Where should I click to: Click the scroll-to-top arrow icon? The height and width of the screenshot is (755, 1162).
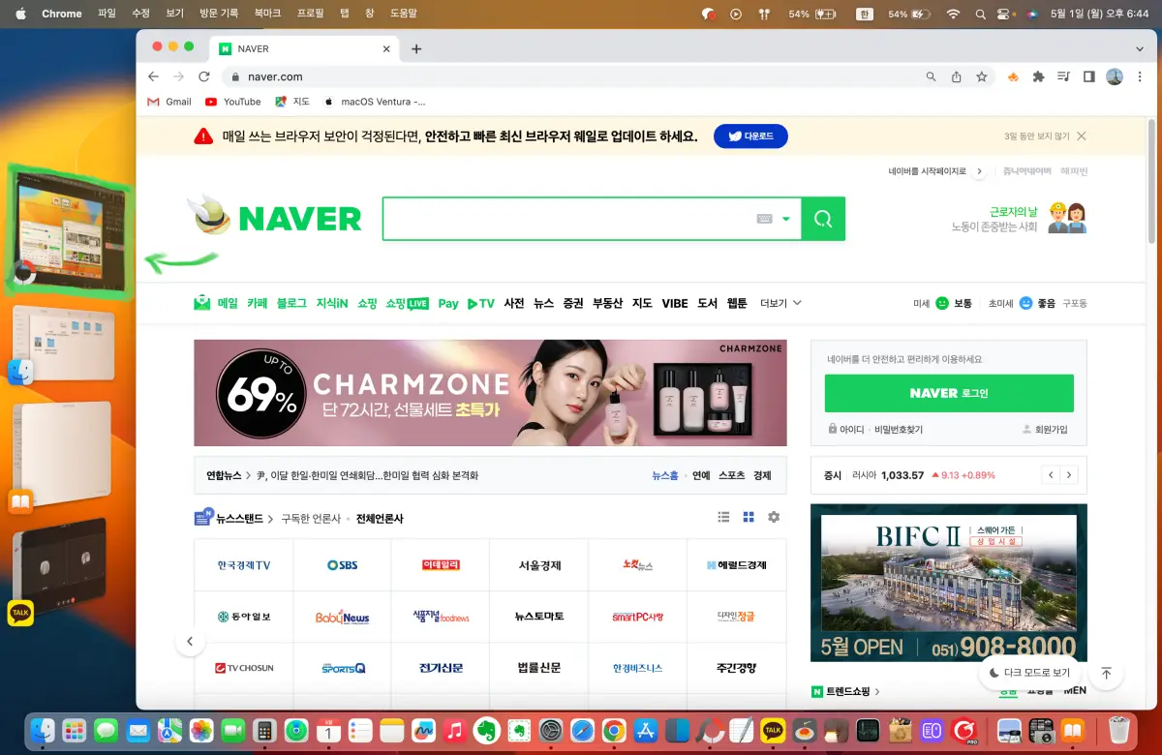click(x=1106, y=673)
